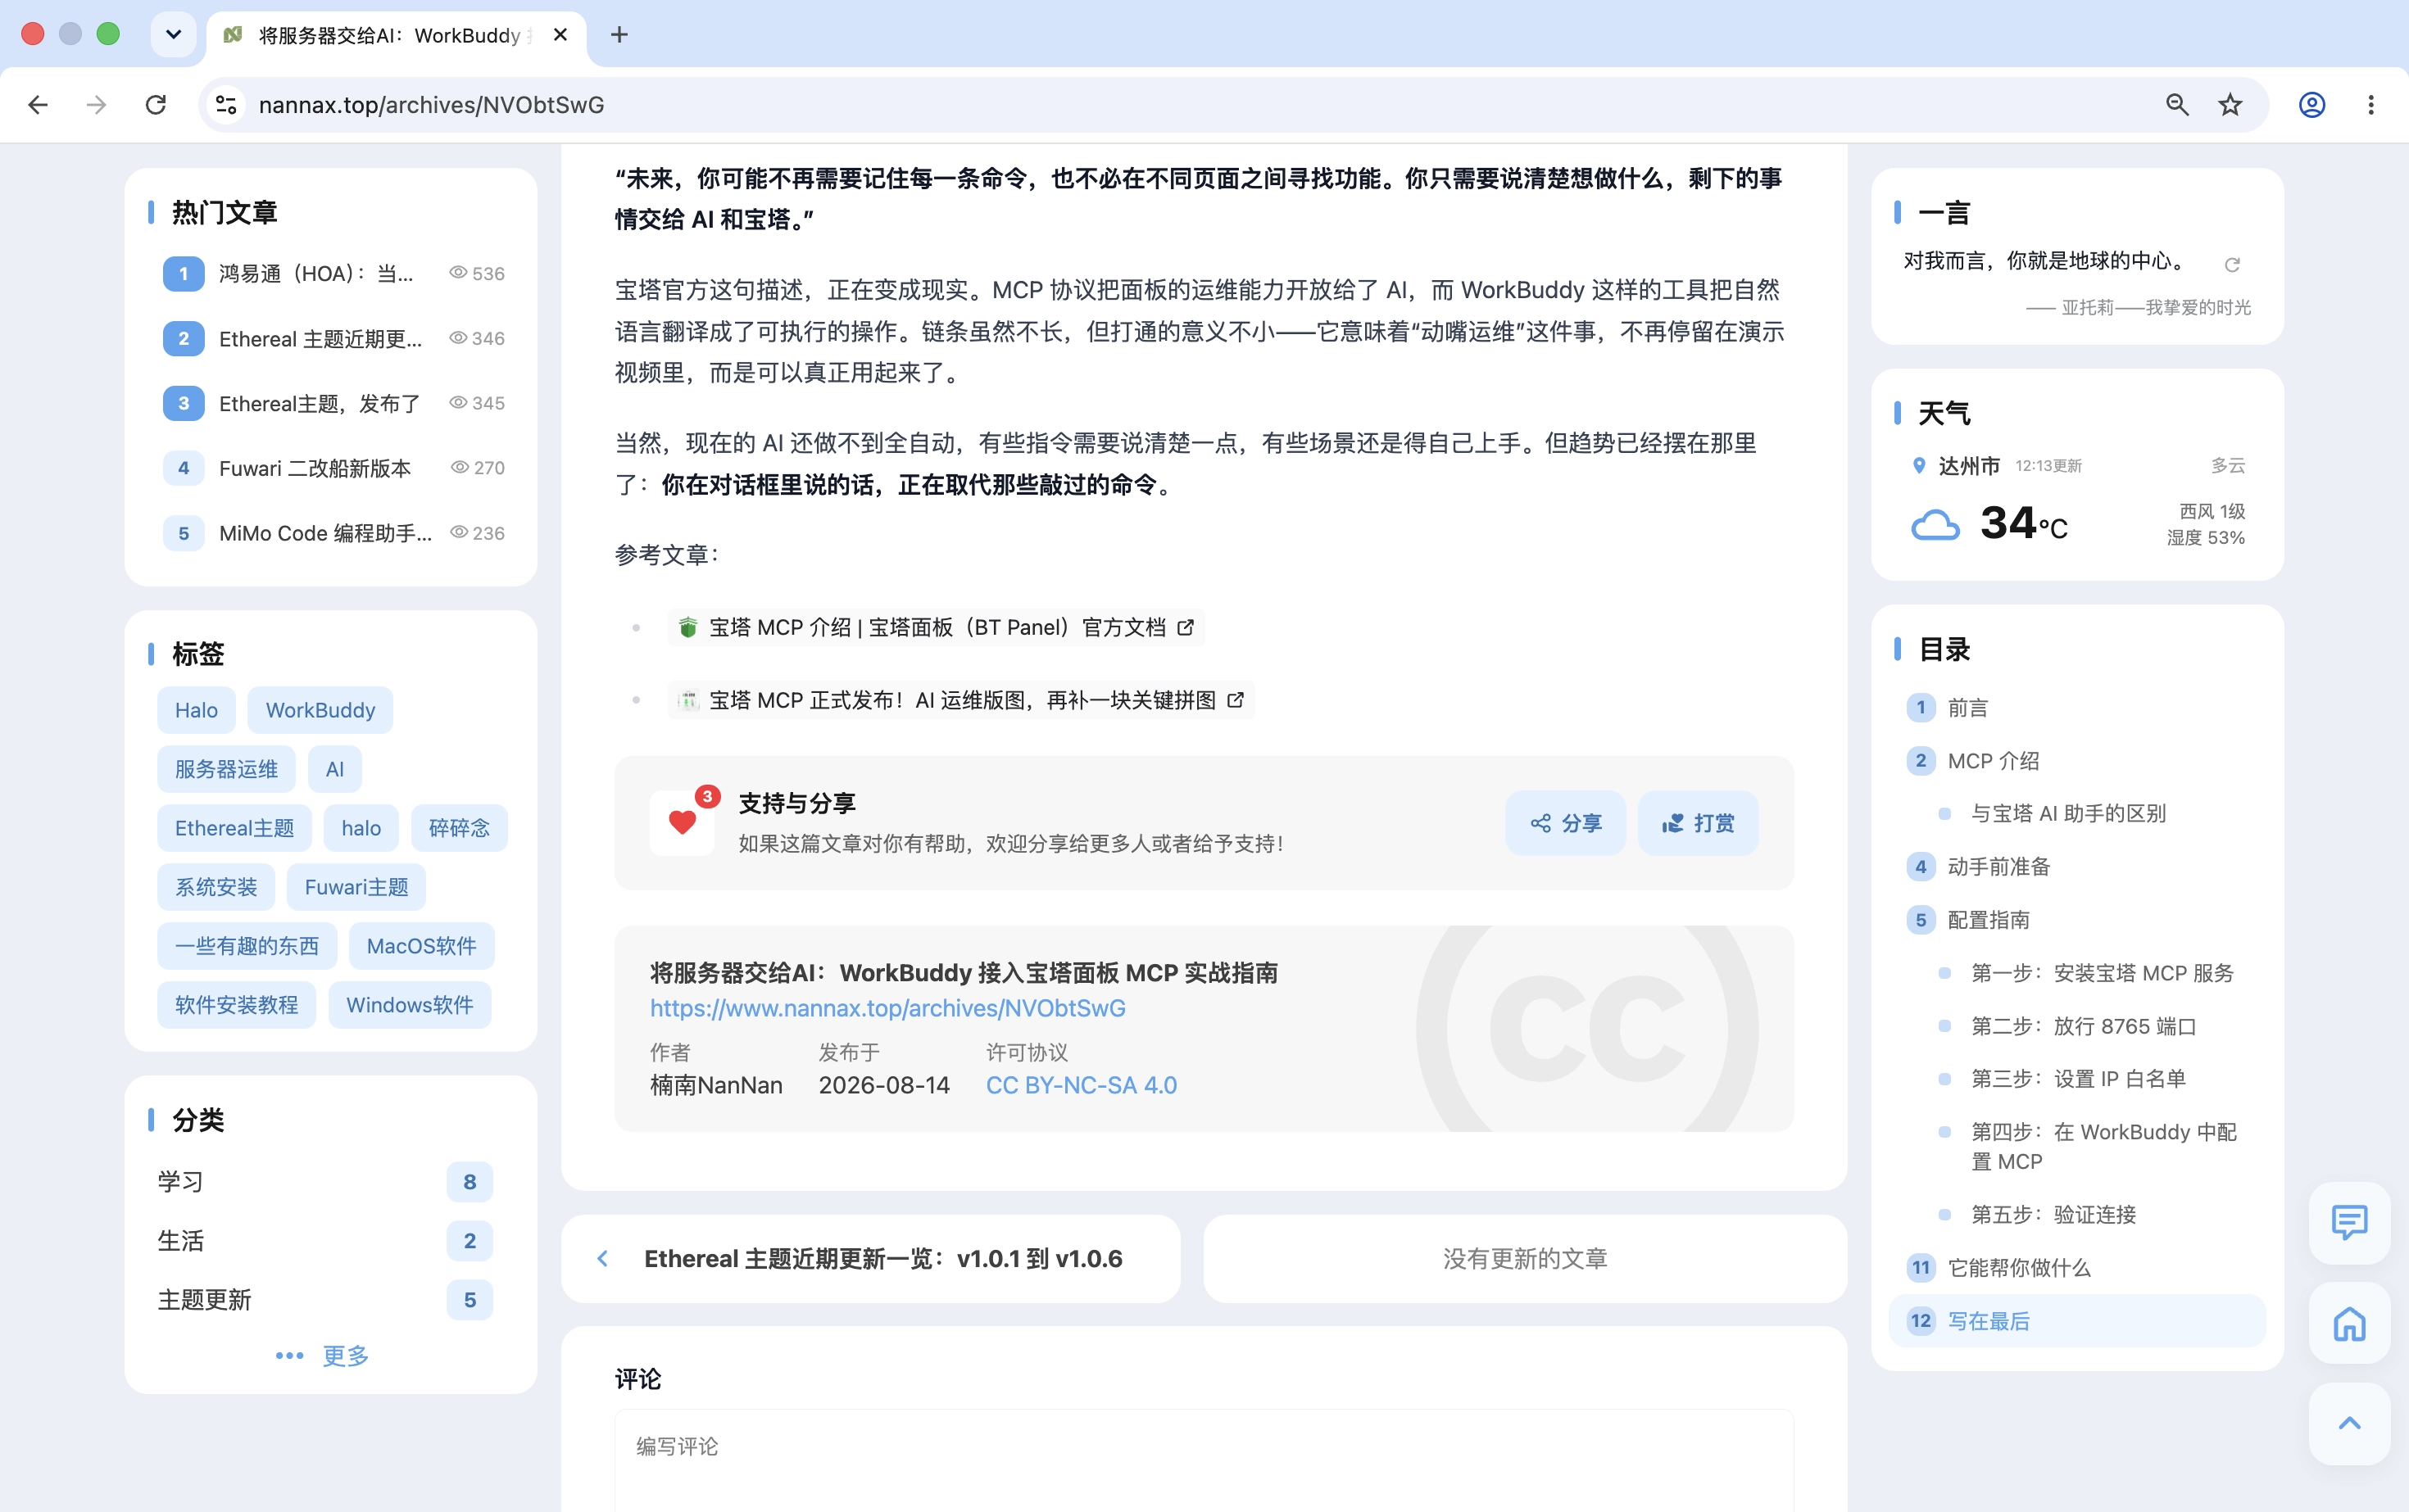Open the 宝塔 MCP 介绍 official docs link
Image resolution: width=2409 pixels, height=1512 pixels.
click(937, 627)
